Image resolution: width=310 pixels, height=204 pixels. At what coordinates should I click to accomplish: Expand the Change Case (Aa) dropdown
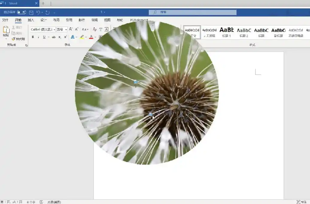coord(85,29)
